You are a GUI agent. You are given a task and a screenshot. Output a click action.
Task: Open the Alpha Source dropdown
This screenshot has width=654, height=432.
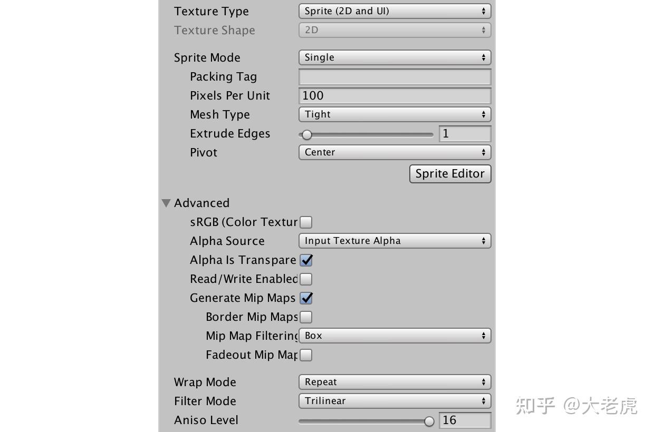395,241
